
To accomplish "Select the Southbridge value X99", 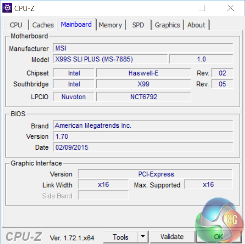I will pos(143,84).
